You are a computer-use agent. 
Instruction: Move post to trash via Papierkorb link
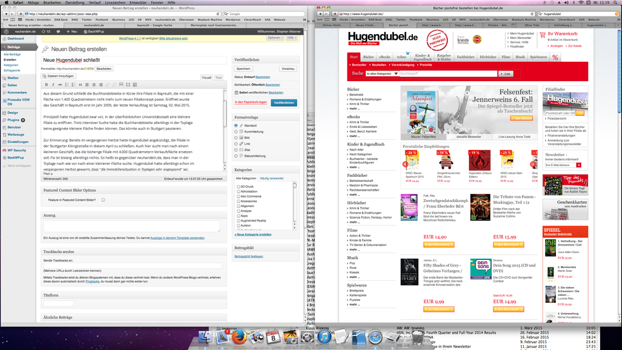[x=251, y=102]
